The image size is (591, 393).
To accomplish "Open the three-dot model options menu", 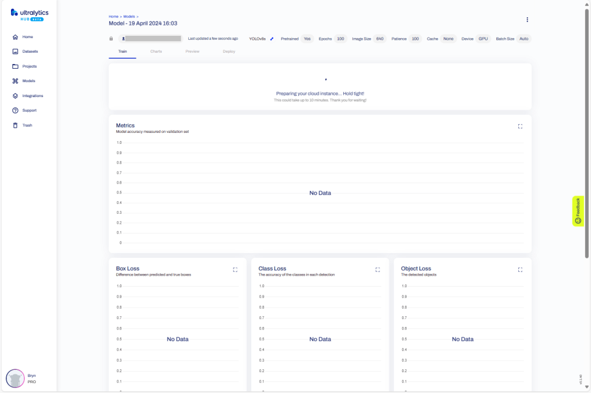I will (x=527, y=20).
